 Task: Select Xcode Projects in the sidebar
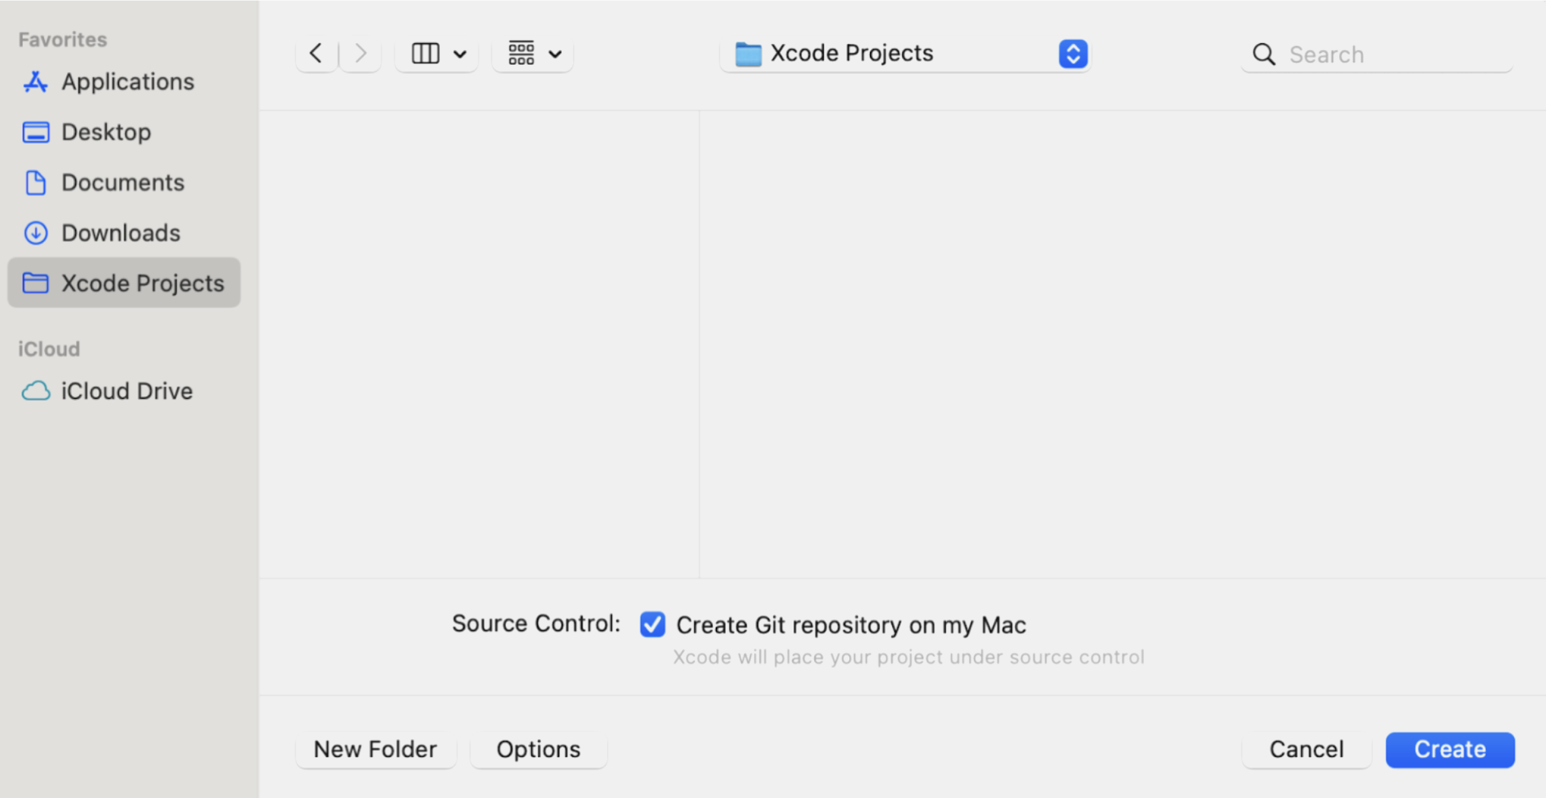point(123,283)
